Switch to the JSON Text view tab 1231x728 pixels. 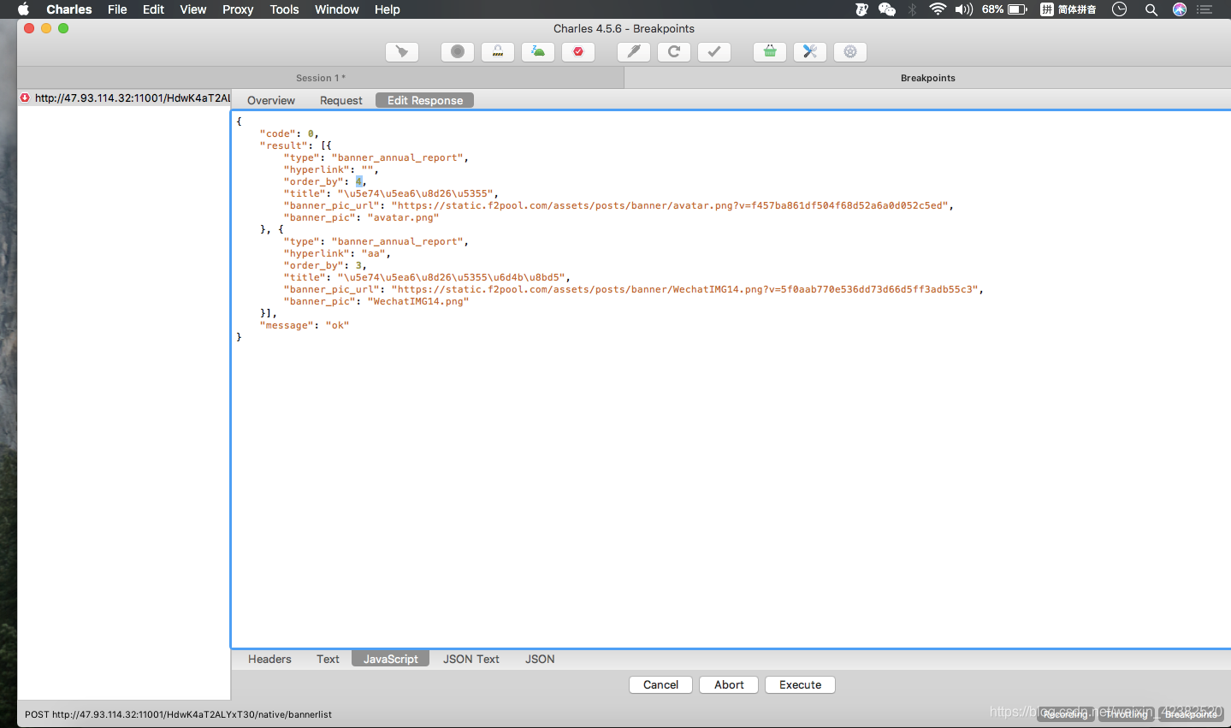[x=471, y=659]
